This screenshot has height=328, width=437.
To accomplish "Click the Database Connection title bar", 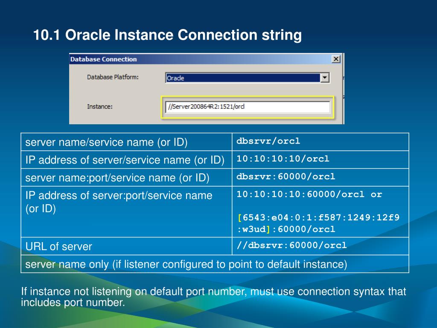I will pos(206,59).
